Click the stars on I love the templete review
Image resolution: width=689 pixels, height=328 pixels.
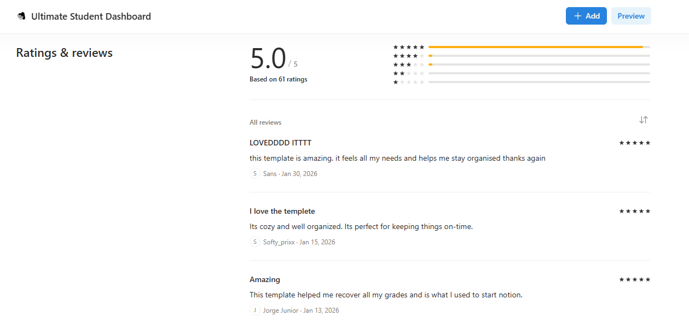coord(635,212)
